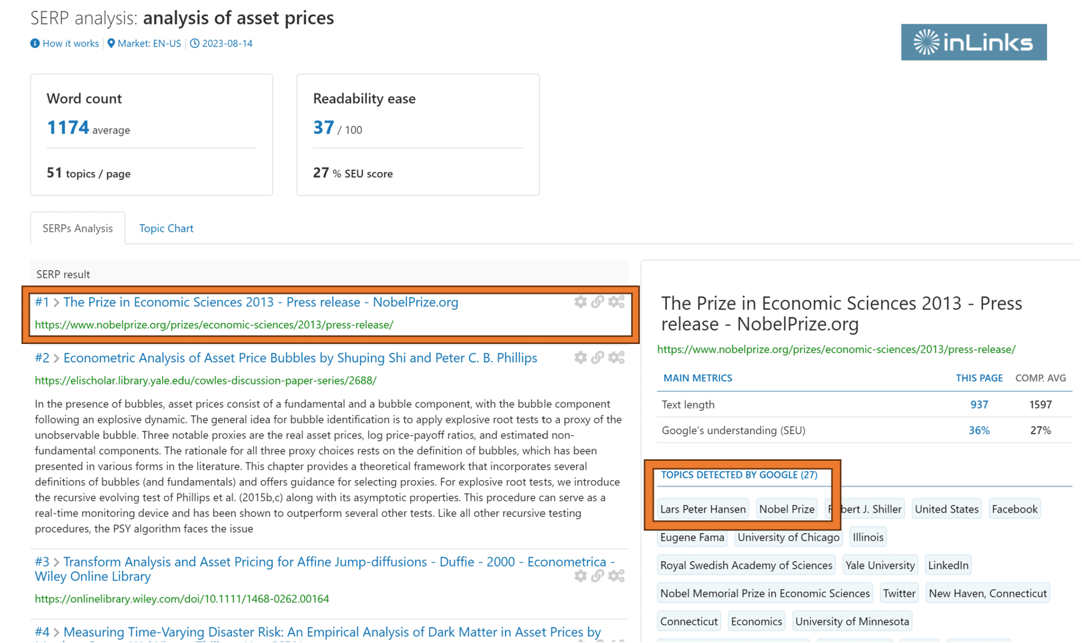Open onlinelibrary.wiley.com URL
This screenshot has width=1082, height=643.
pyautogui.click(x=182, y=599)
